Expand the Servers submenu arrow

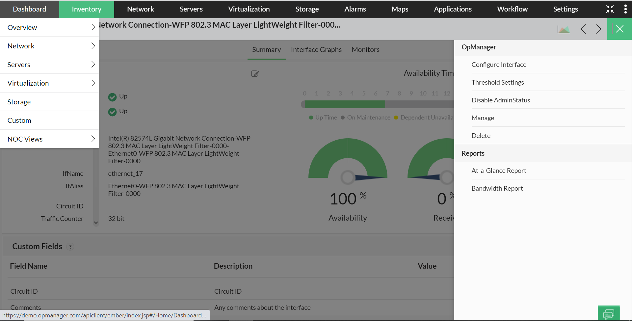coord(93,65)
